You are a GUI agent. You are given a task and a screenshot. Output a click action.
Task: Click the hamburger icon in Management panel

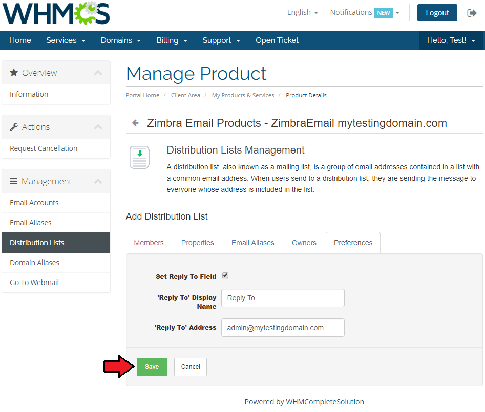click(13, 181)
